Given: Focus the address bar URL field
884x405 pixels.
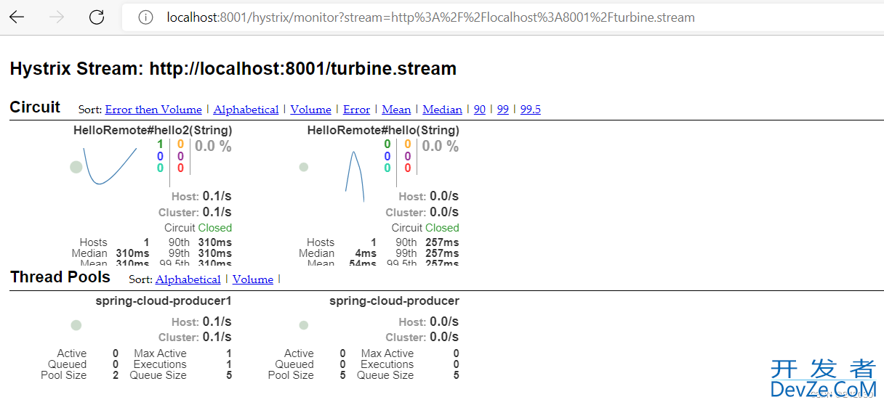Looking at the screenshot, I should click(x=502, y=17).
